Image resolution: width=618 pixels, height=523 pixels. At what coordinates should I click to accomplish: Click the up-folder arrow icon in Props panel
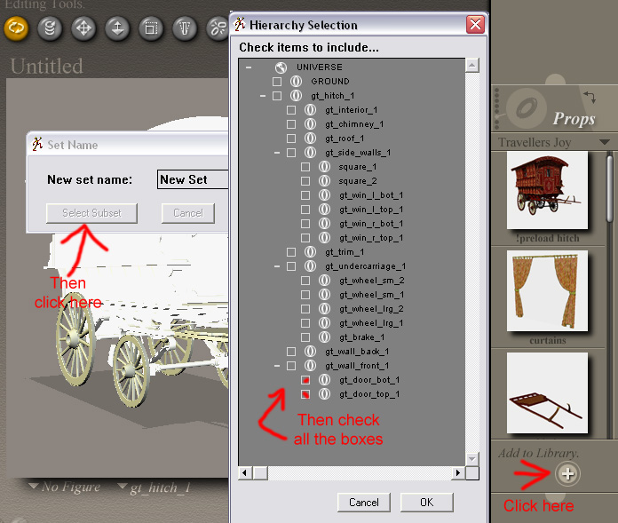590,97
